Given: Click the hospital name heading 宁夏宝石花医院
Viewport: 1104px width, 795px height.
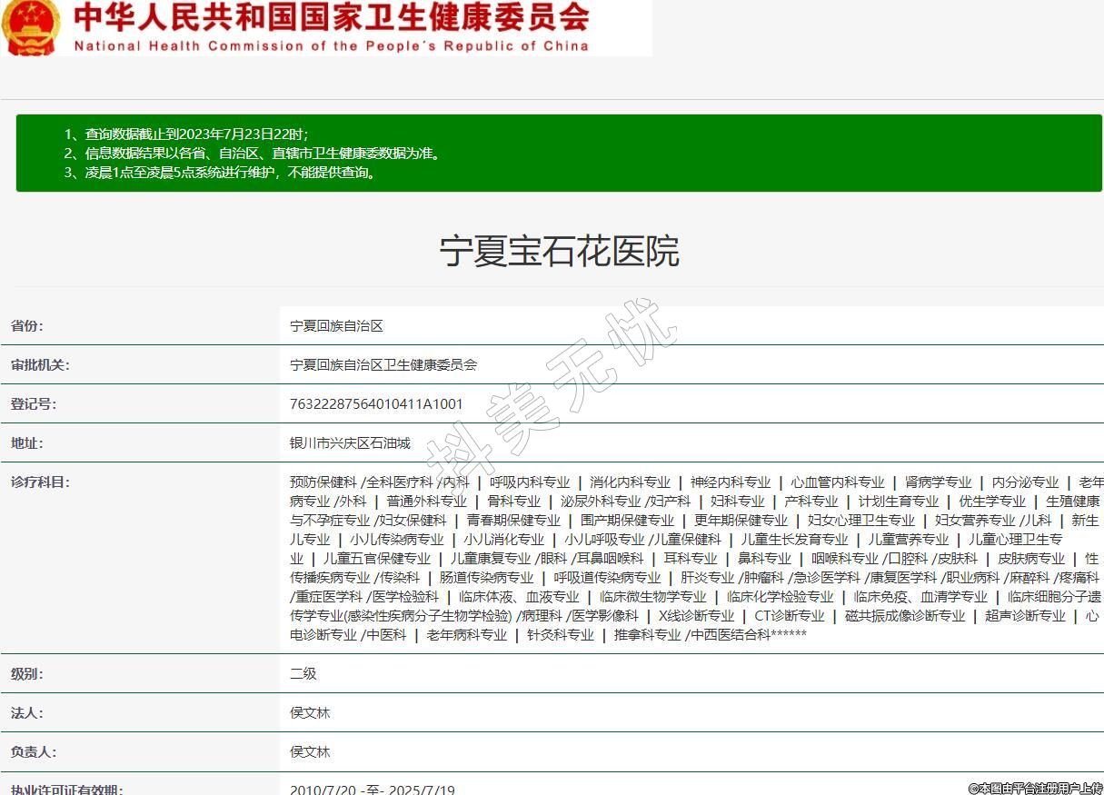Looking at the screenshot, I should (559, 251).
